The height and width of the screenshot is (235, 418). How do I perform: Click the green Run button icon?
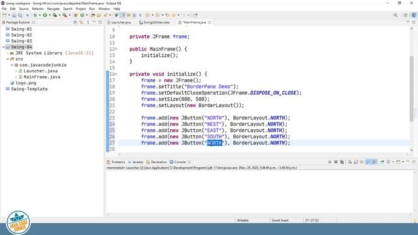click(x=45, y=15)
